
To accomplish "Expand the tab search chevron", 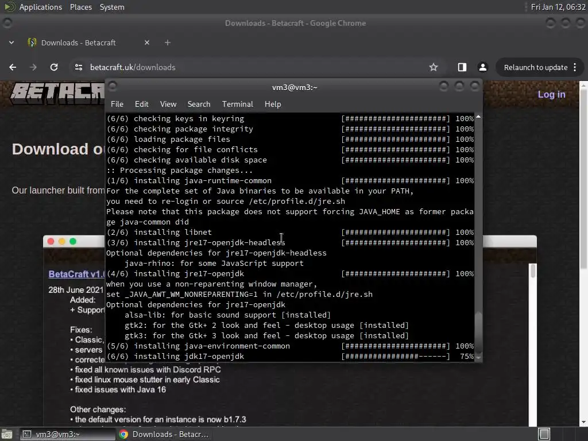I will tap(11, 42).
